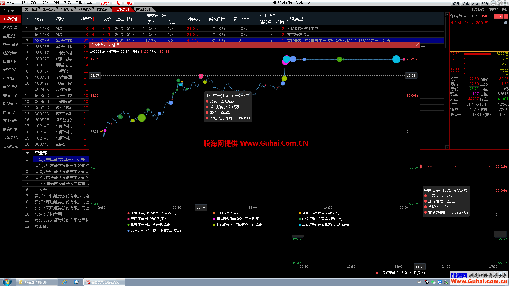
Task: Open the 营业部 table dropdown arrow
Action: [x=27, y=153]
